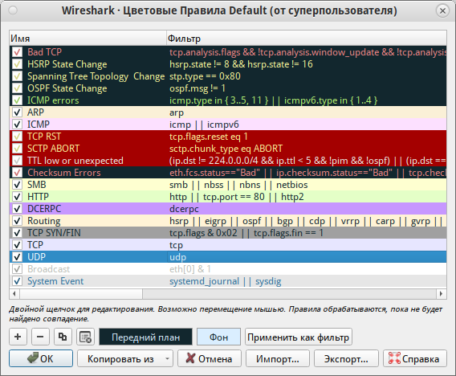Screen dimensions: 456x376
Task: Delete the selected rule with minus button
Action: (x=40, y=337)
